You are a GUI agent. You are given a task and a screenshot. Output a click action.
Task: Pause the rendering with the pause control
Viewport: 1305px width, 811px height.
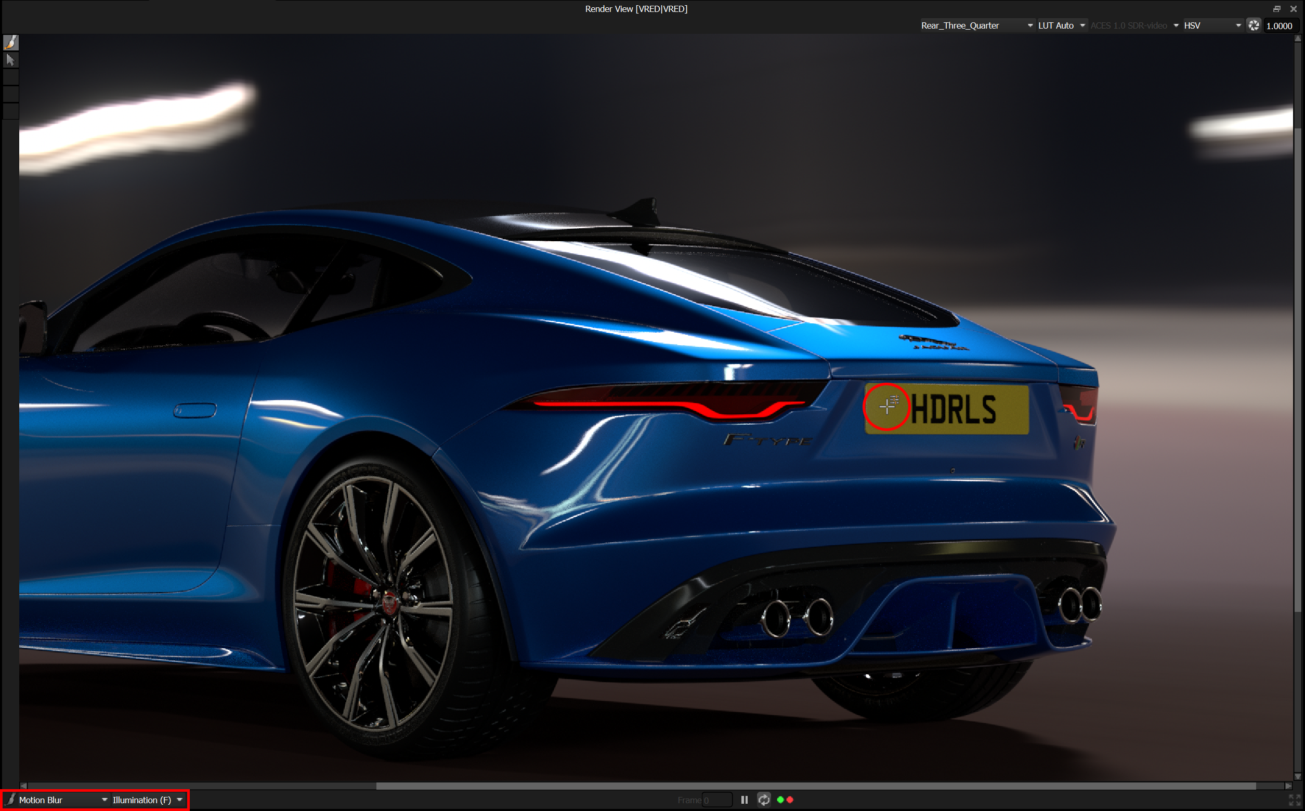[745, 799]
